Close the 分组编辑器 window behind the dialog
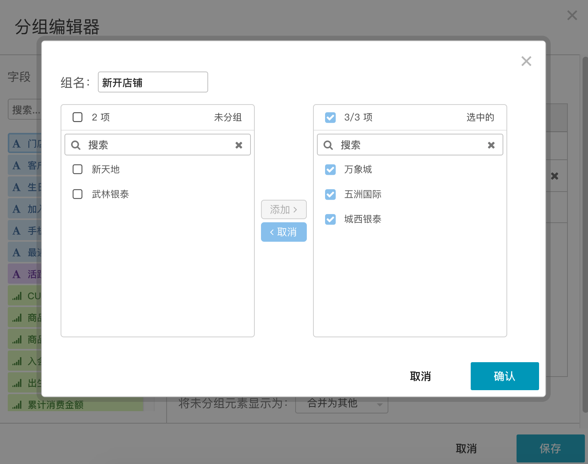This screenshot has height=464, width=588. [x=572, y=15]
